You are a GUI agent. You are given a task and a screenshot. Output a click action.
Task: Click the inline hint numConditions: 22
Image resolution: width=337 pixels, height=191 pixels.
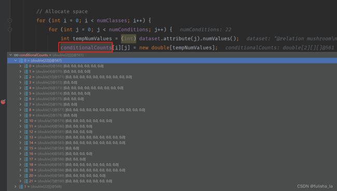(x=205, y=29)
